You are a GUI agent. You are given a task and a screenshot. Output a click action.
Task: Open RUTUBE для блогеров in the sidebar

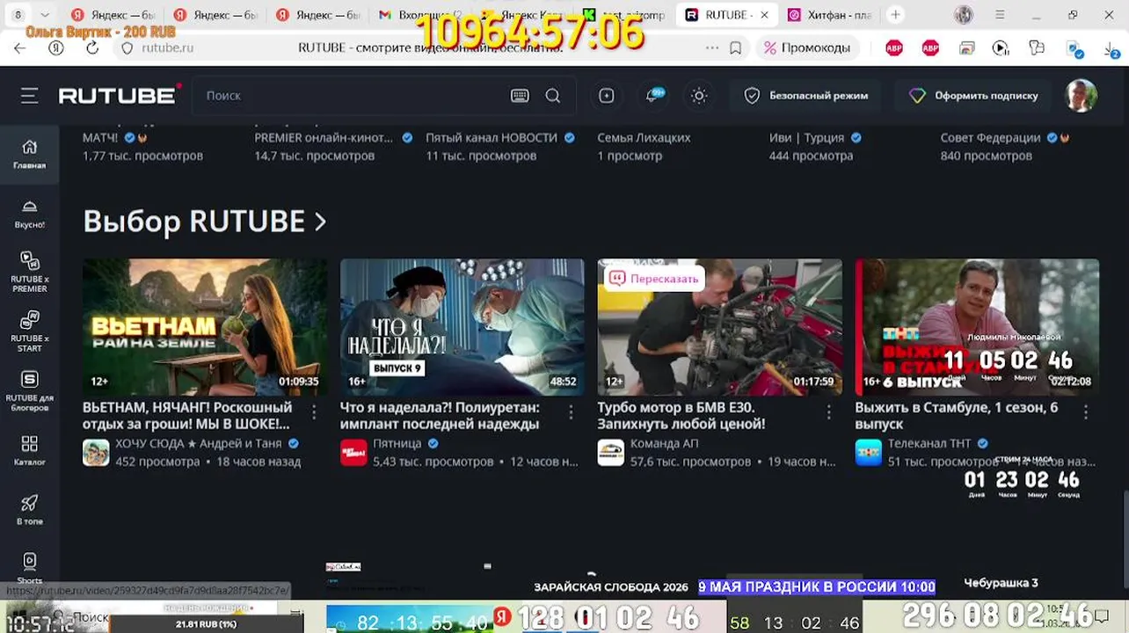tap(30, 390)
